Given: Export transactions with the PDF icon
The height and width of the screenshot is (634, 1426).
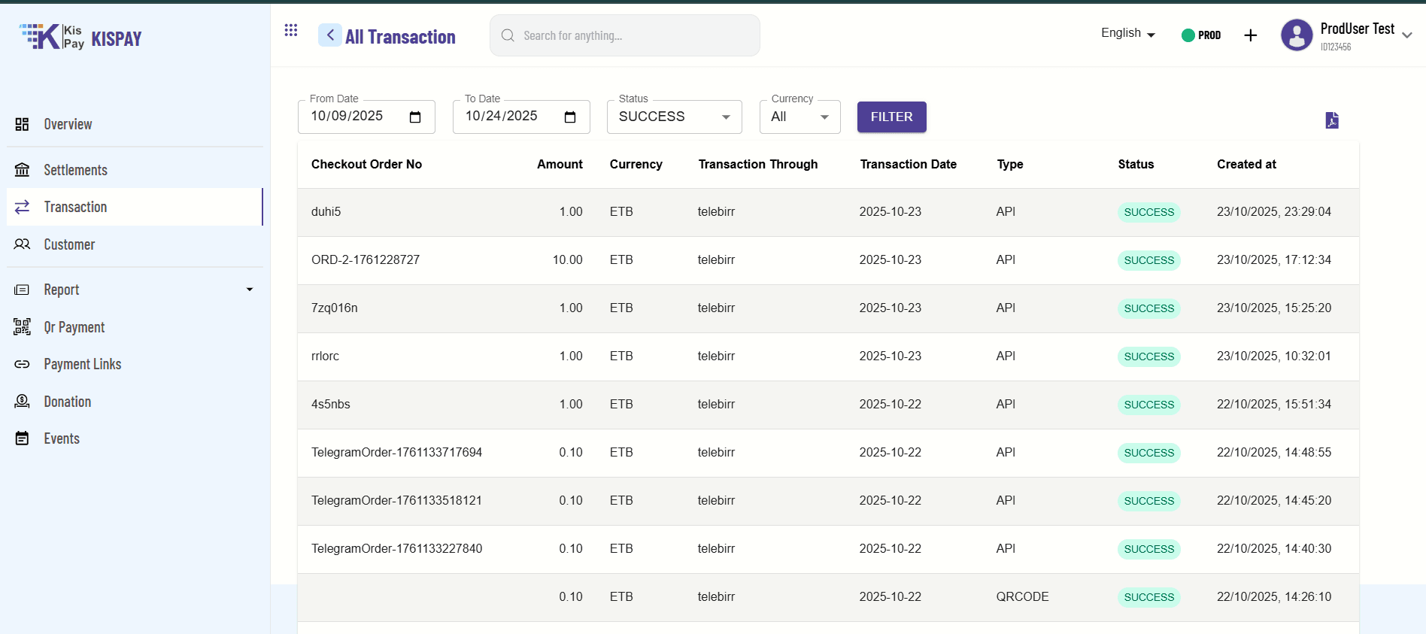Looking at the screenshot, I should 1331,120.
